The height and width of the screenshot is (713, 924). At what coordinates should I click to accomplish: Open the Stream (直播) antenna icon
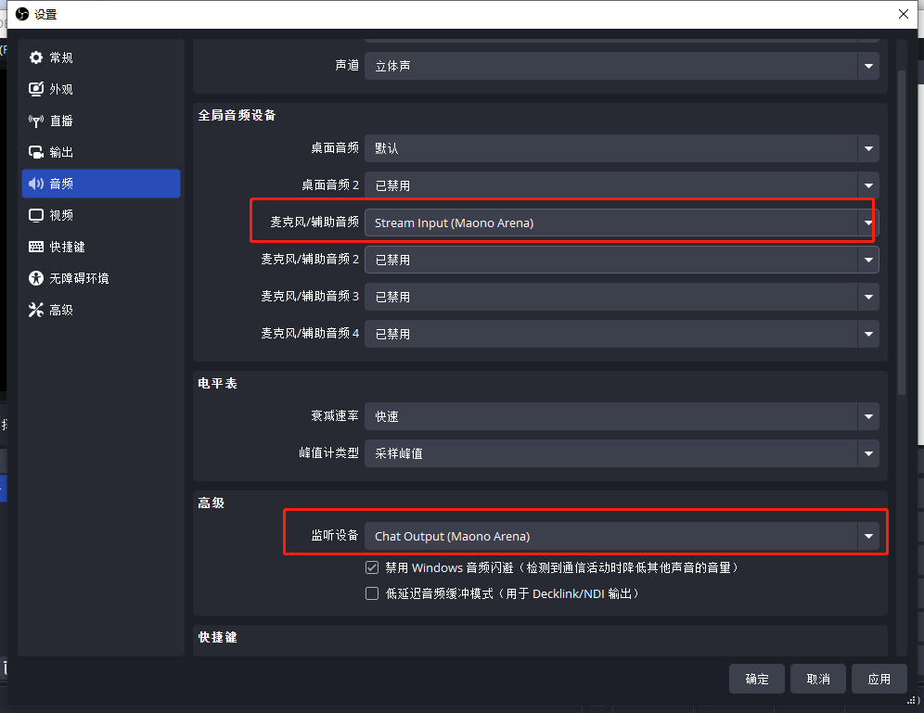pos(36,121)
